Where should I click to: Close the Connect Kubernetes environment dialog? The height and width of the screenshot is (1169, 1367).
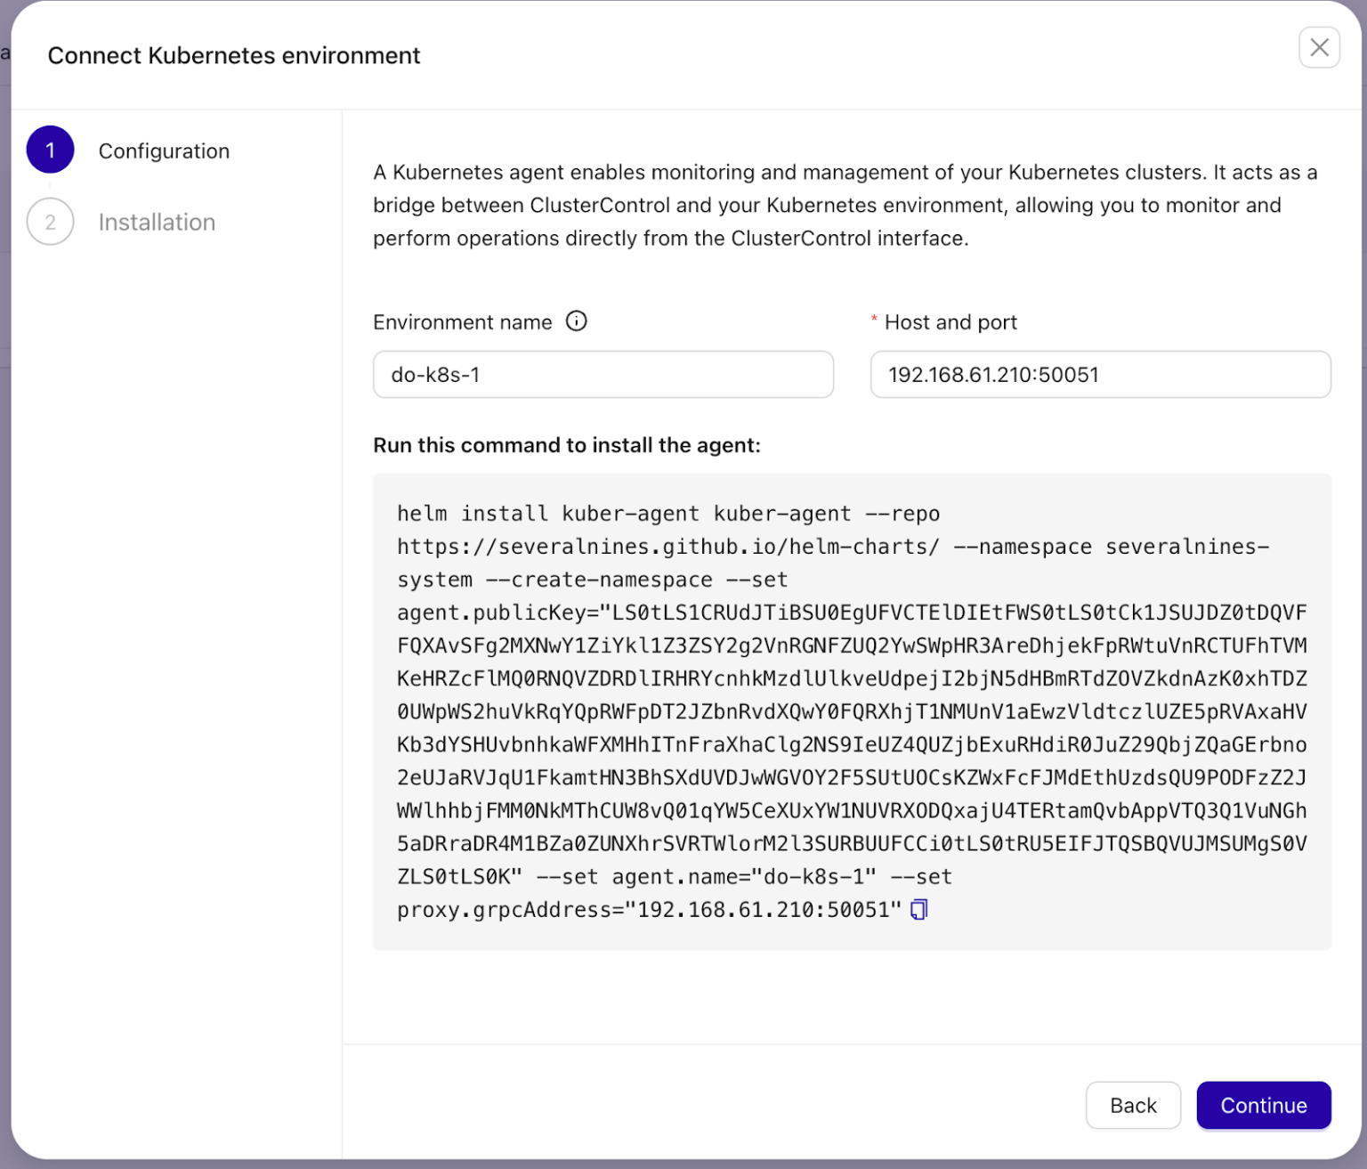point(1319,47)
